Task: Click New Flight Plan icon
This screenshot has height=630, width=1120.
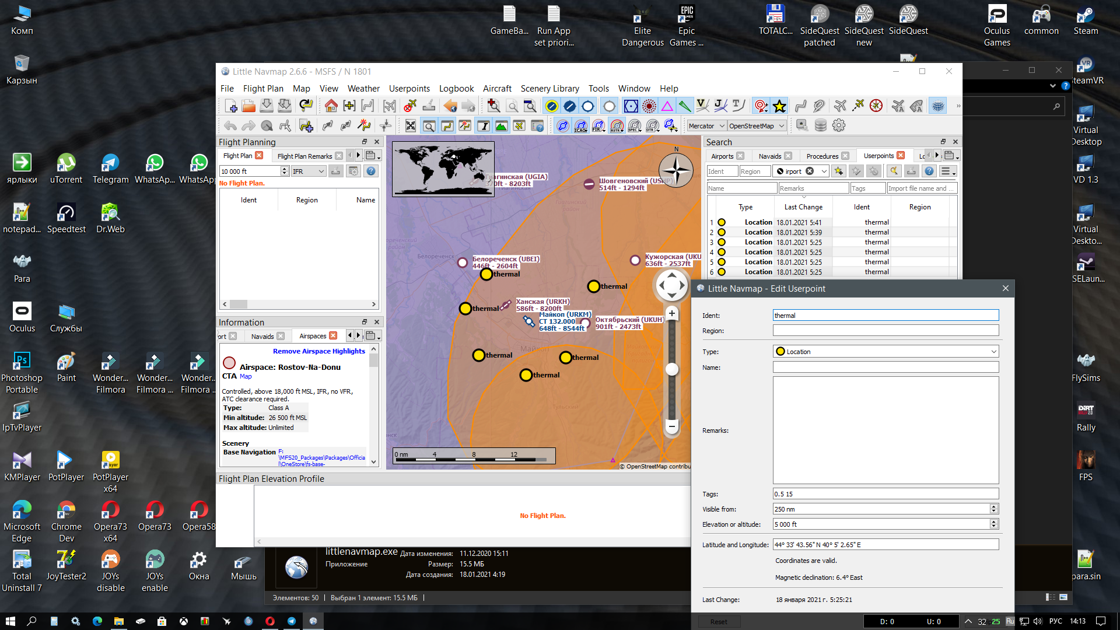Action: pyautogui.click(x=230, y=106)
